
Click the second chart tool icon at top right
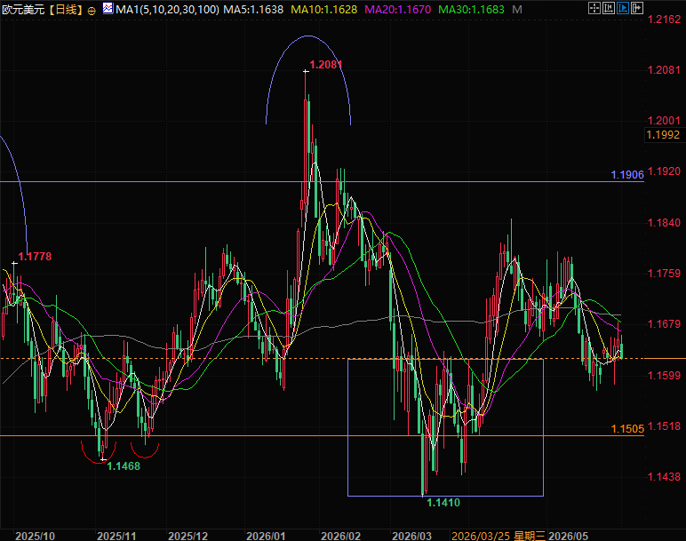coord(608,8)
